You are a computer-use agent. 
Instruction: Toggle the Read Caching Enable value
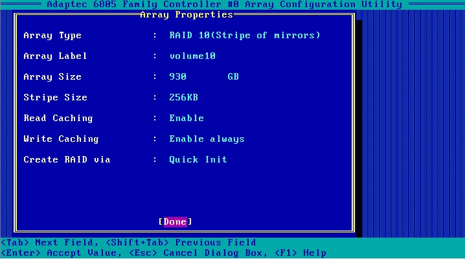(187, 118)
